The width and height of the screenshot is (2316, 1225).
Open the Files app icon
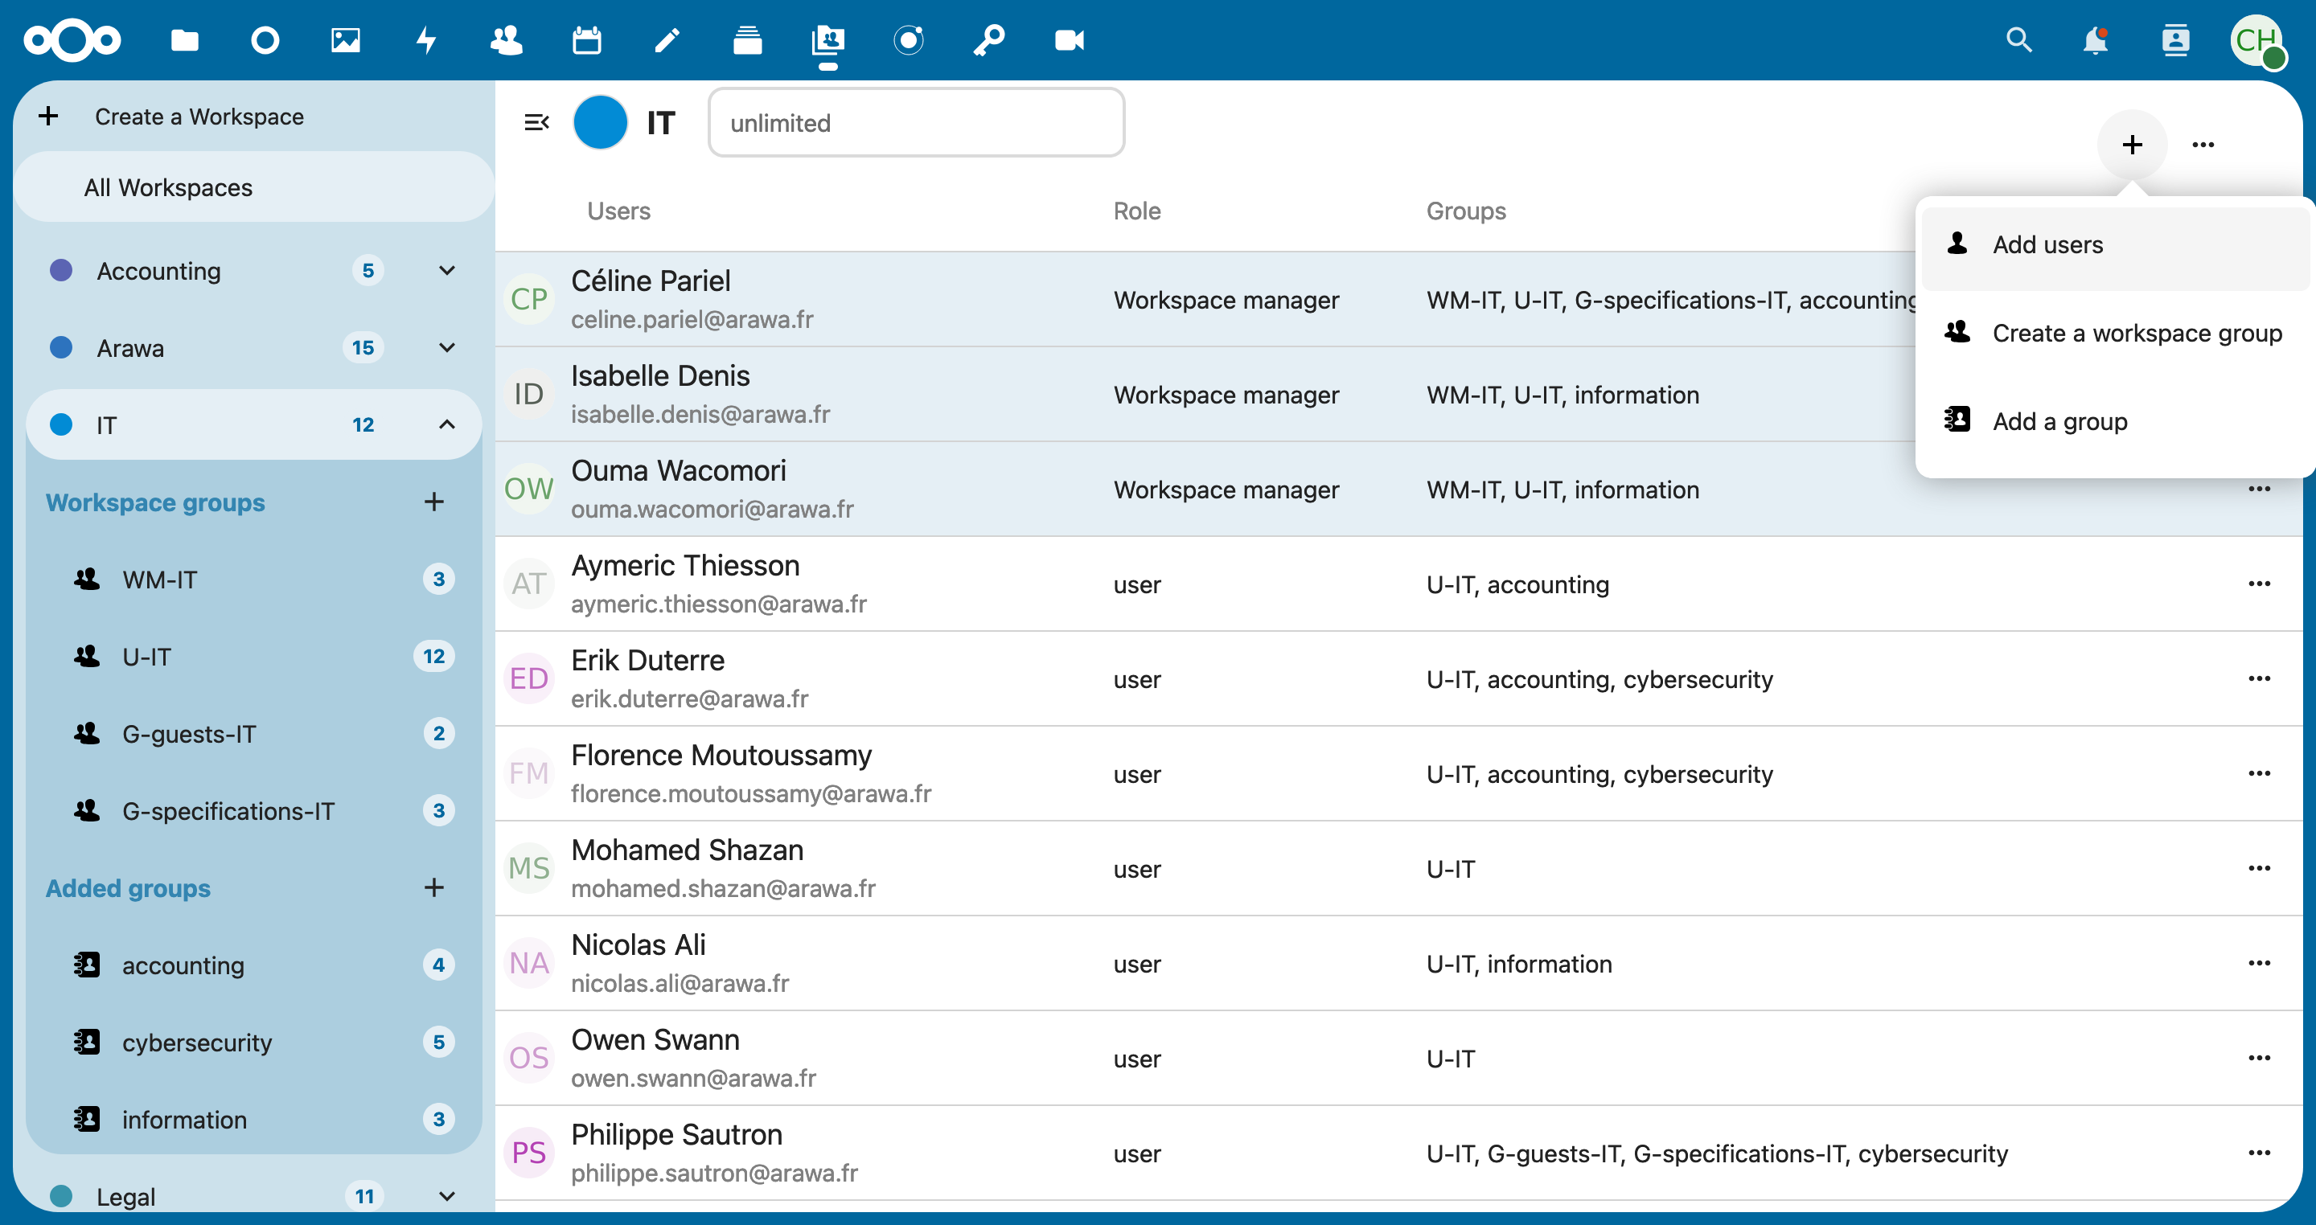point(184,40)
